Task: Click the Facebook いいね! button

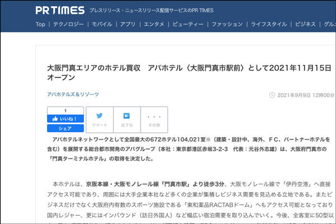Action: 66,119
